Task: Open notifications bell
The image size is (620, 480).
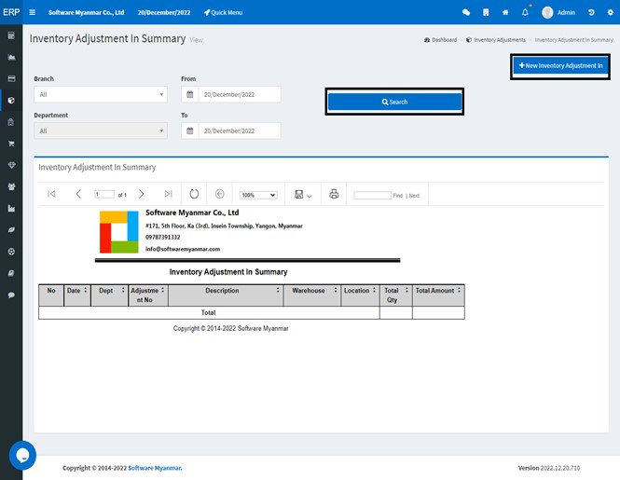Action: pyautogui.click(x=525, y=12)
